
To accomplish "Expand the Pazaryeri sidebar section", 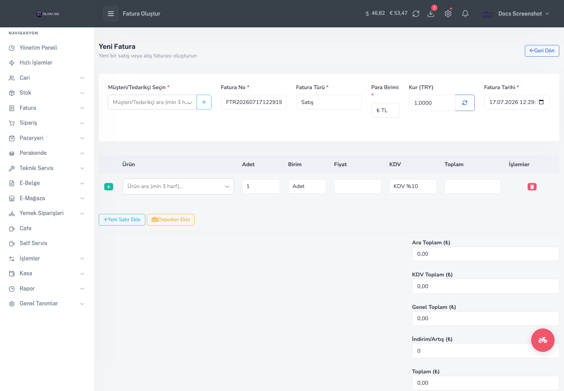I will click(47, 138).
